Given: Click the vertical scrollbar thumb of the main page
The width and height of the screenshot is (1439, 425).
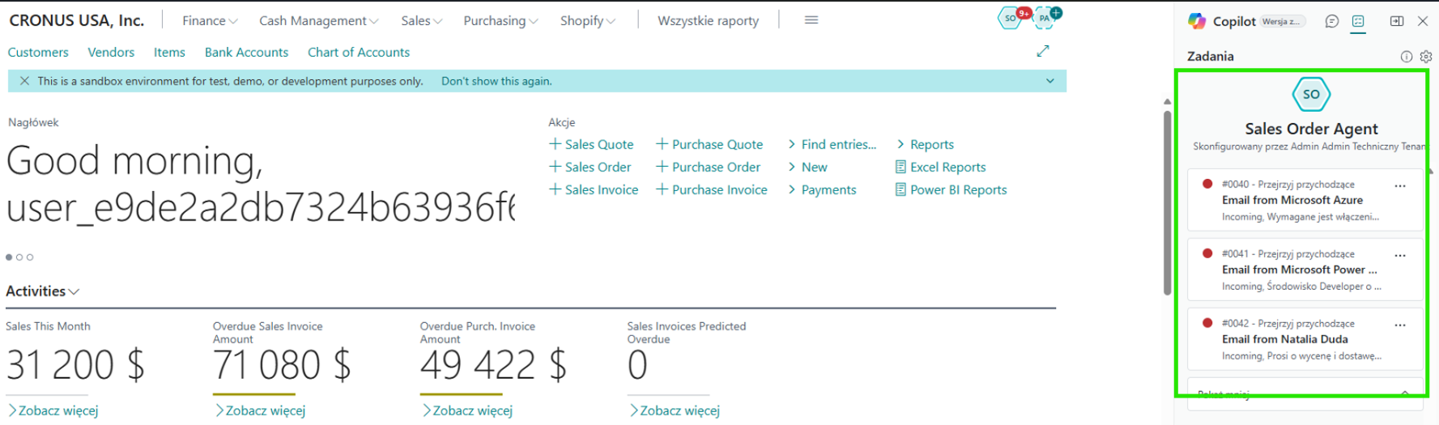Looking at the screenshot, I should 1167,202.
